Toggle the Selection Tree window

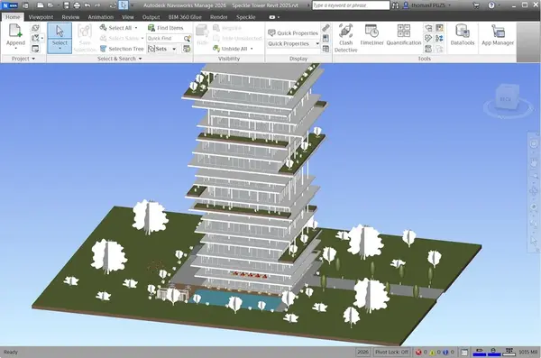[x=122, y=49]
